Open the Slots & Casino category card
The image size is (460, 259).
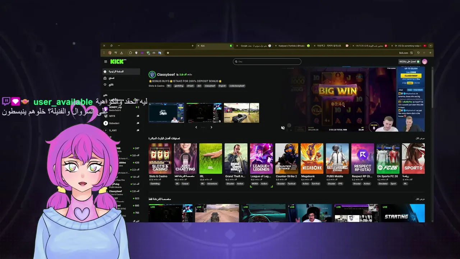pyautogui.click(x=160, y=159)
